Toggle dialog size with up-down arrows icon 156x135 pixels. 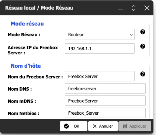point(134,8)
